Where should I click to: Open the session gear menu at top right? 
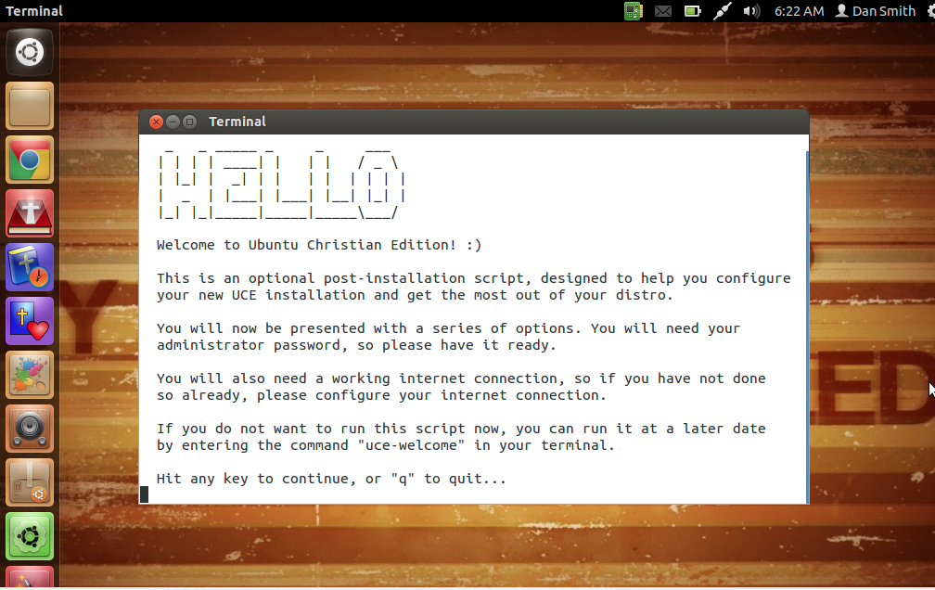930,10
